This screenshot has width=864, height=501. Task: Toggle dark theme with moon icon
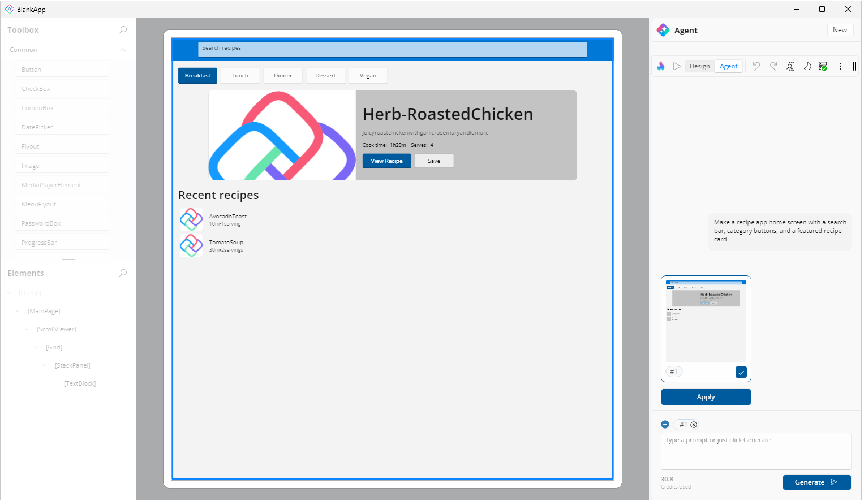[807, 66]
